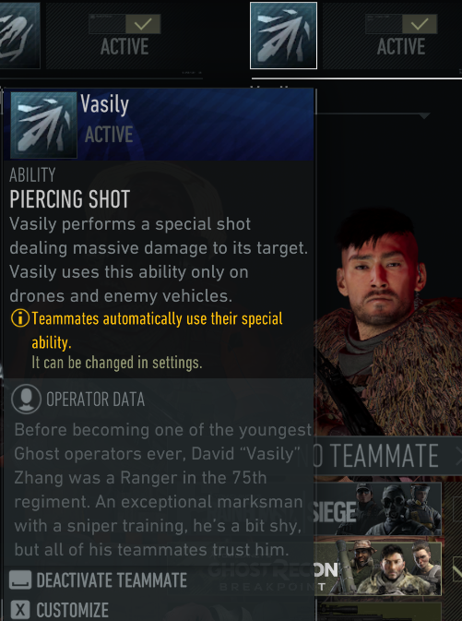Click the checked box icon beside the Ghost Recon thumbnail
Screen dimensions: 462x621
(x=456, y=568)
